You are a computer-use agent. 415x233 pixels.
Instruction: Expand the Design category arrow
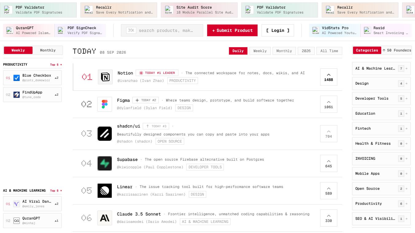[x=406, y=83]
